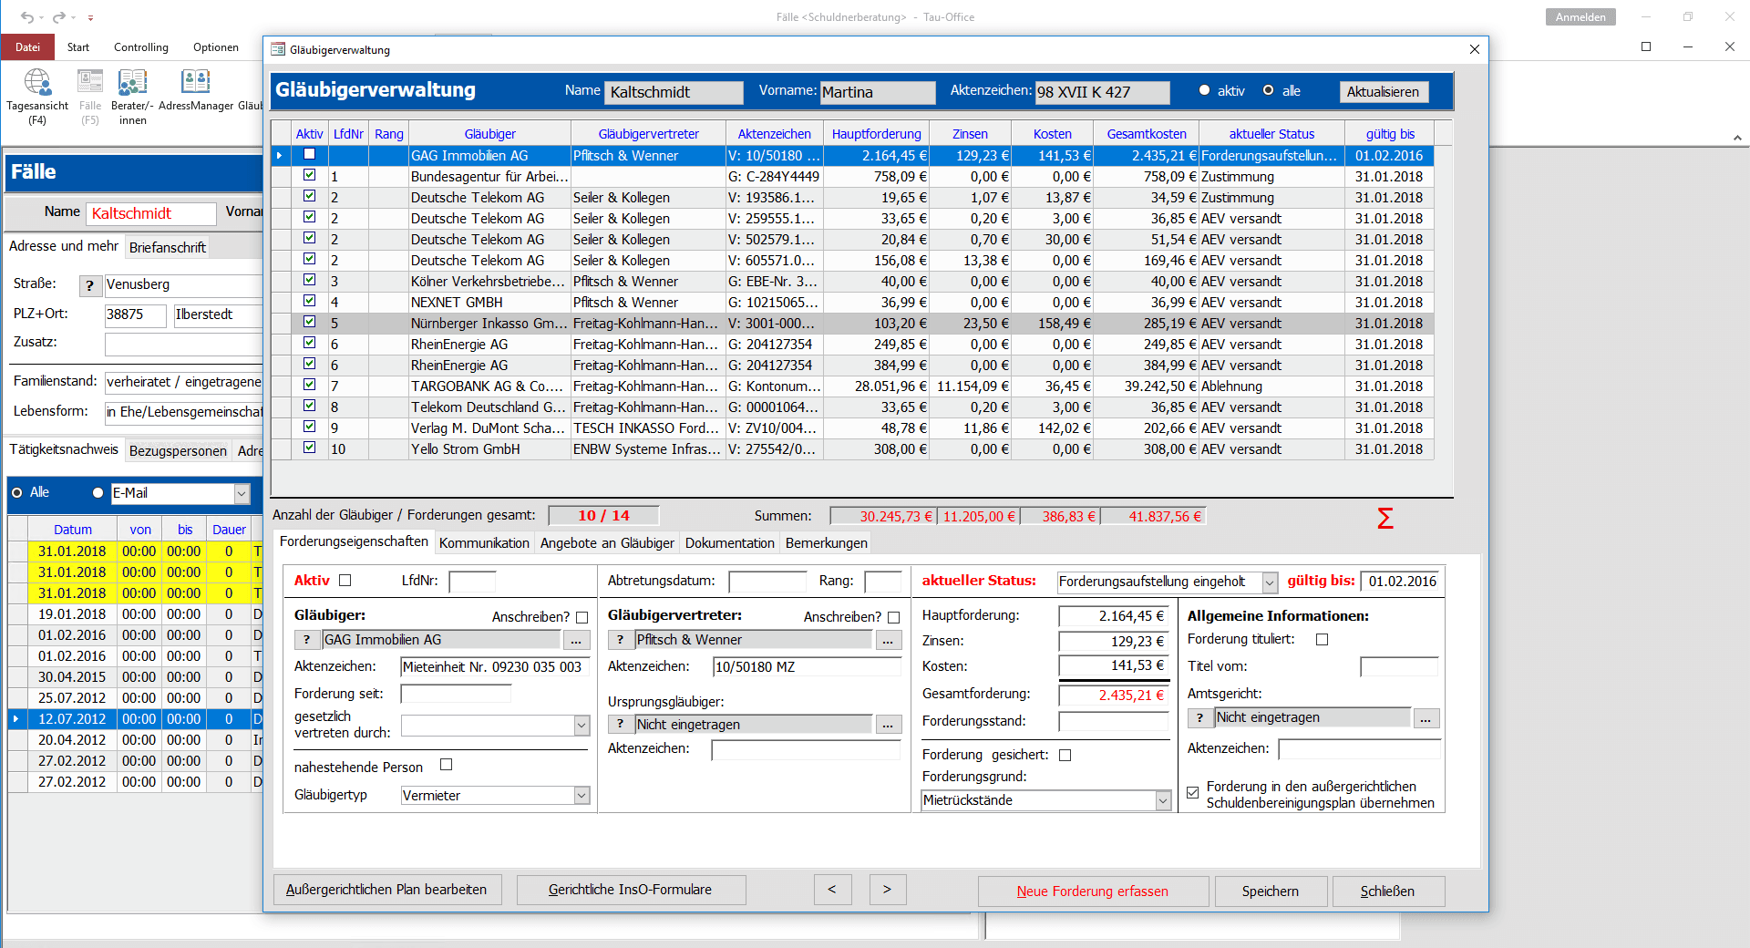Click 'Neue Forderung erfassen' button
The image size is (1750, 948).
click(x=1092, y=891)
